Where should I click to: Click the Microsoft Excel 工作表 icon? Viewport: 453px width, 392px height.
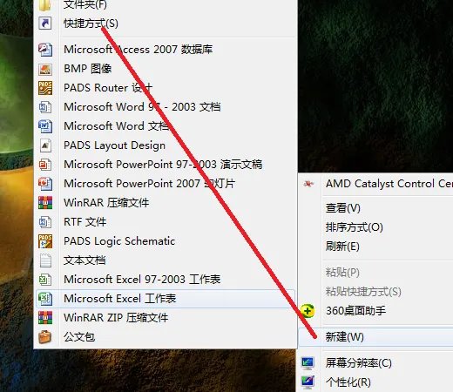tap(45, 299)
